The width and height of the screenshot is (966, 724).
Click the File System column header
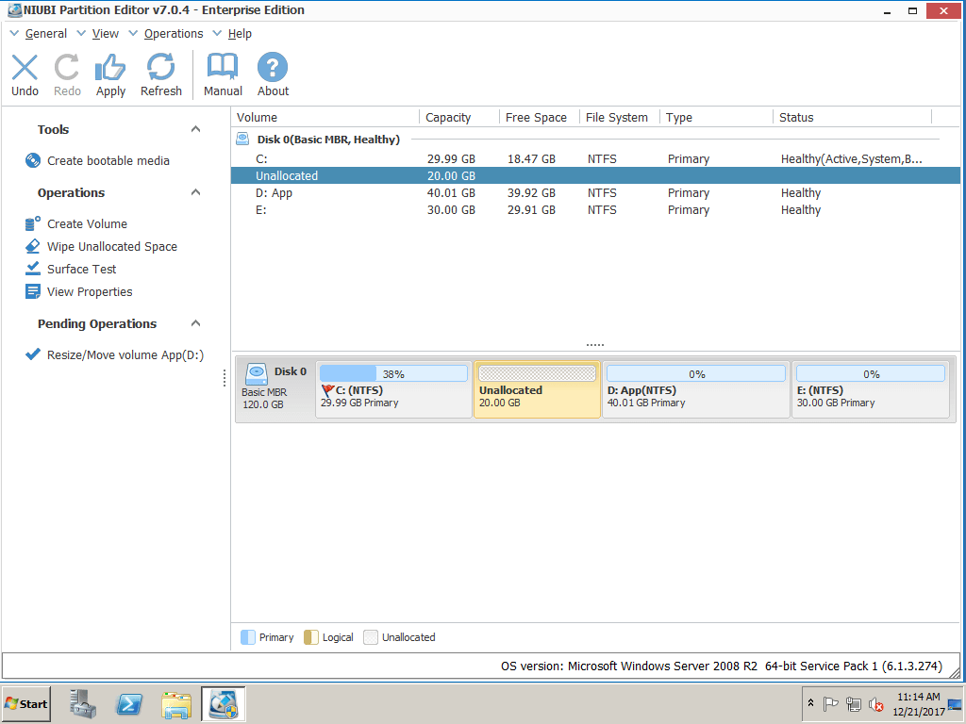pos(620,117)
